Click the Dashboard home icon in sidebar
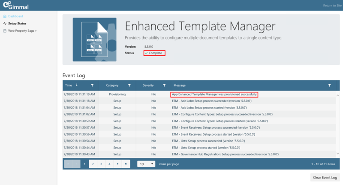This screenshot has width=343, height=185. 5,16
